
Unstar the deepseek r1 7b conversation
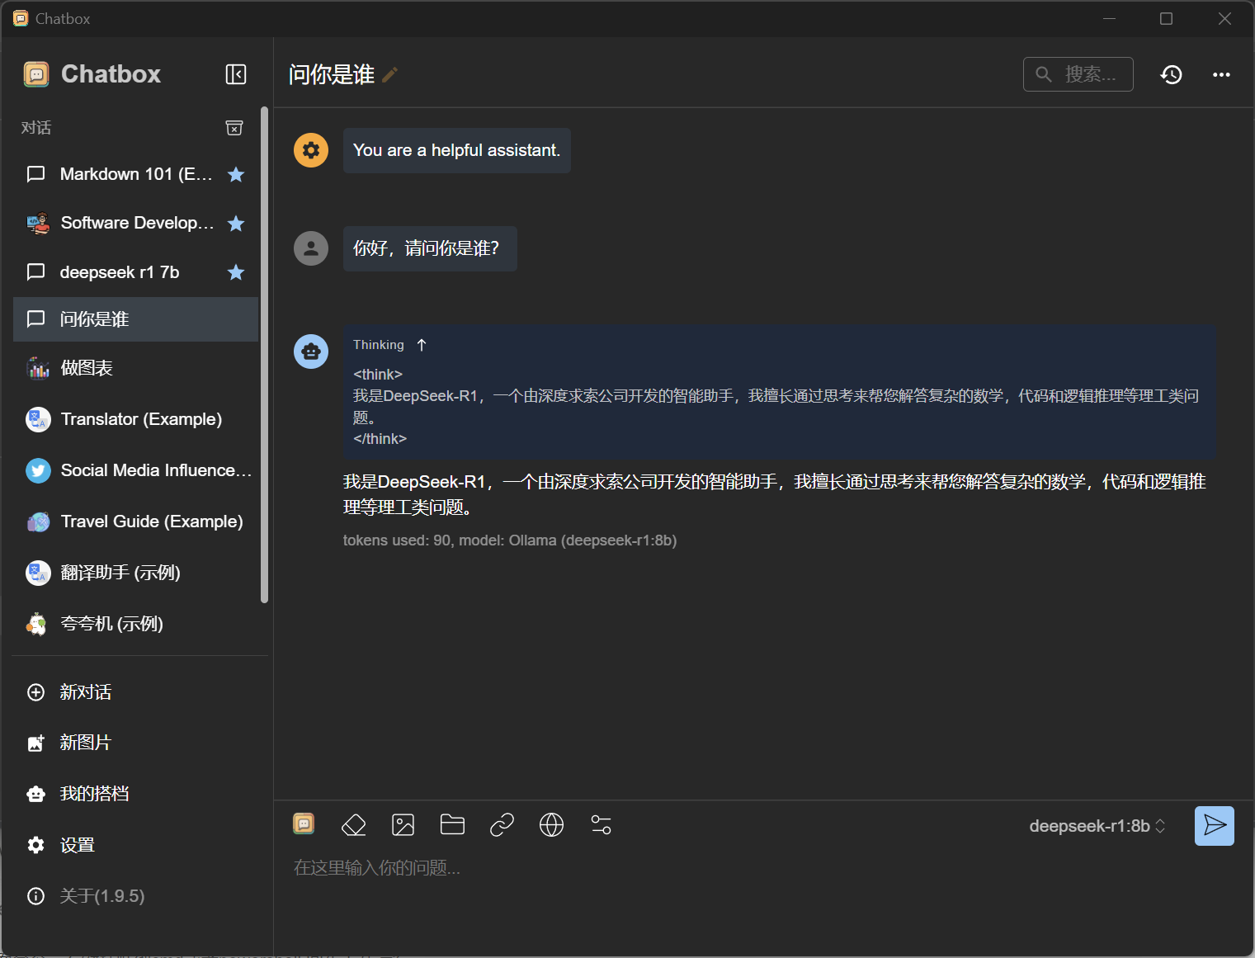[x=236, y=272]
